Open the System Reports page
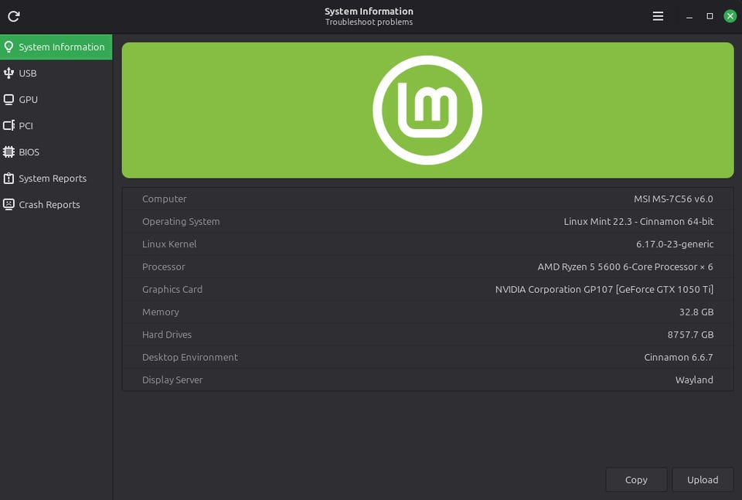742x500 pixels. tap(56, 179)
